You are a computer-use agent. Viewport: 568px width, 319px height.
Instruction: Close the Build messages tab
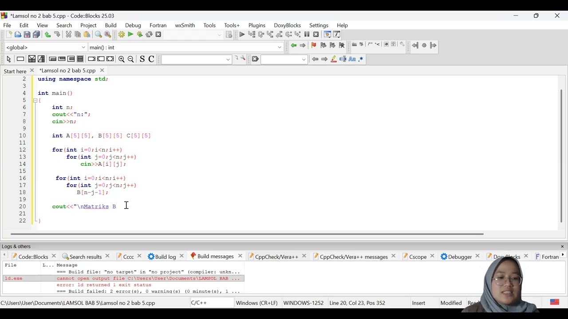click(240, 256)
